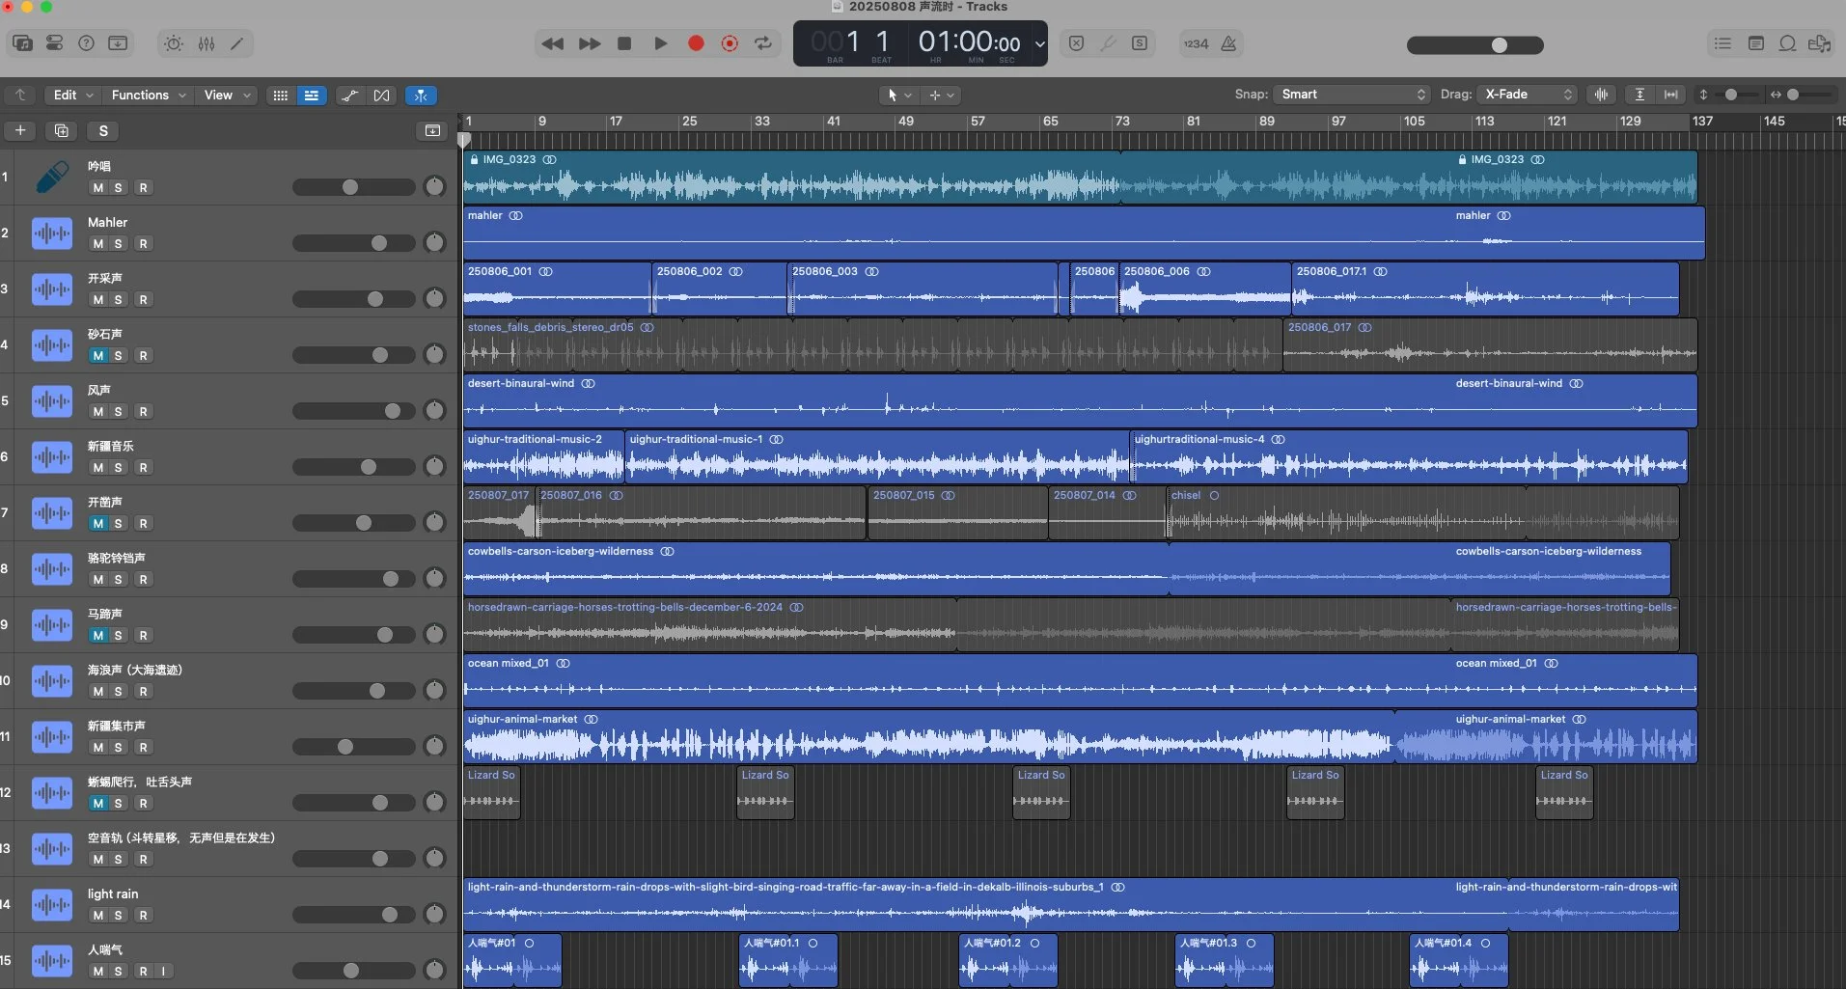1846x989 pixels.
Task: Open the Edit menu in Tracks area
Action: tap(73, 95)
